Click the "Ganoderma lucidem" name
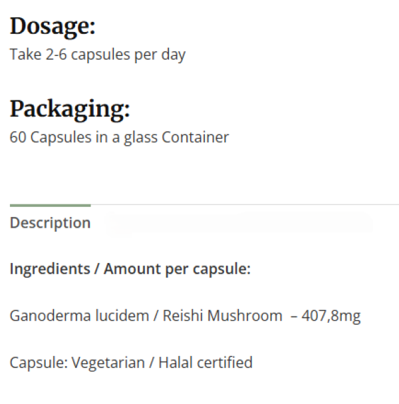The width and height of the screenshot is (399, 404). coord(79,315)
